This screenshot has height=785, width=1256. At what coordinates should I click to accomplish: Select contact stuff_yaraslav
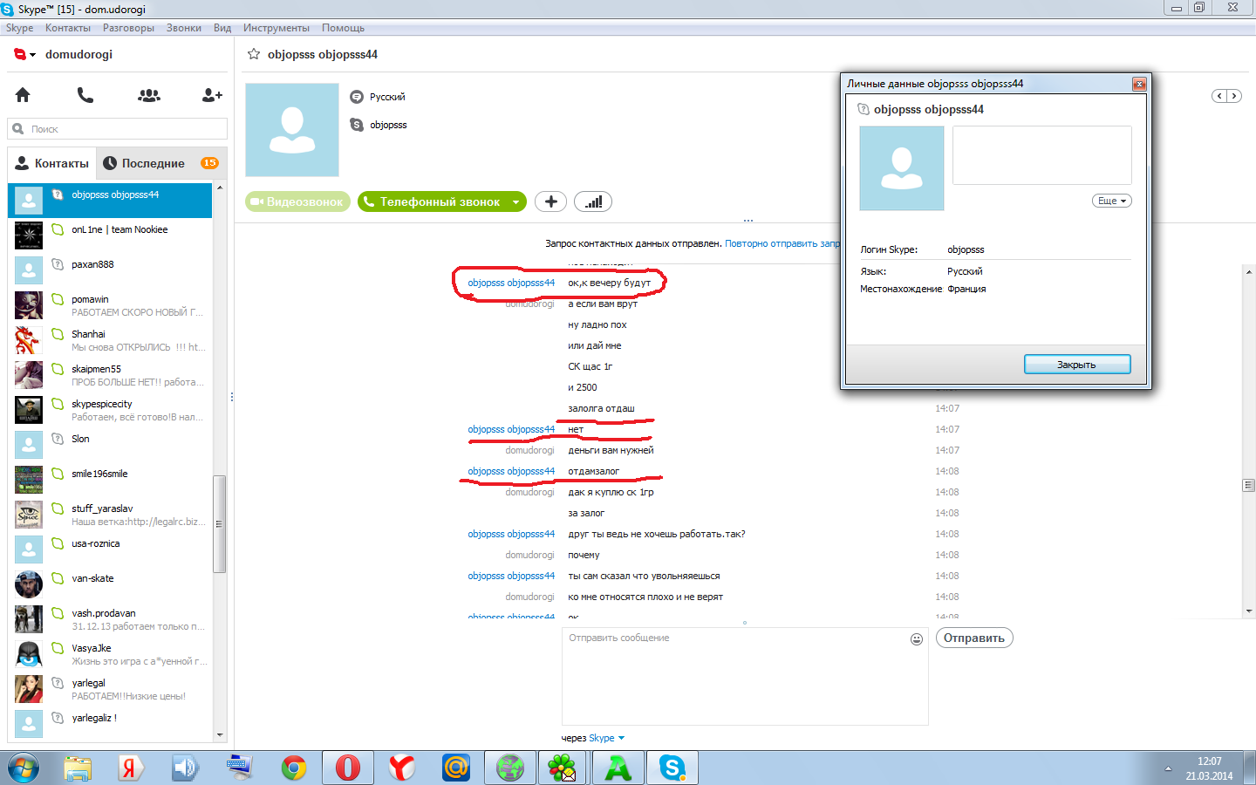110,515
